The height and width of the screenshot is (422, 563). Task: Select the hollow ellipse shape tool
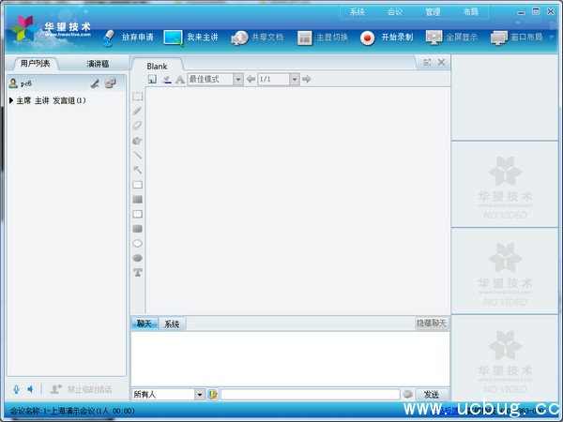[138, 243]
